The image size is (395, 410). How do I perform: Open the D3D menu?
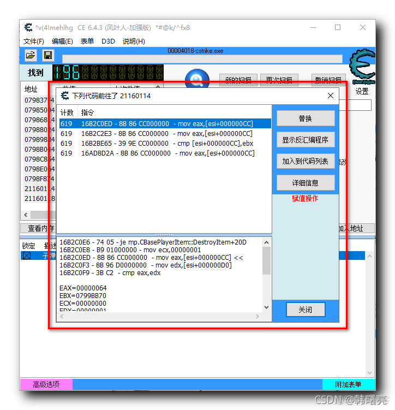pos(108,41)
